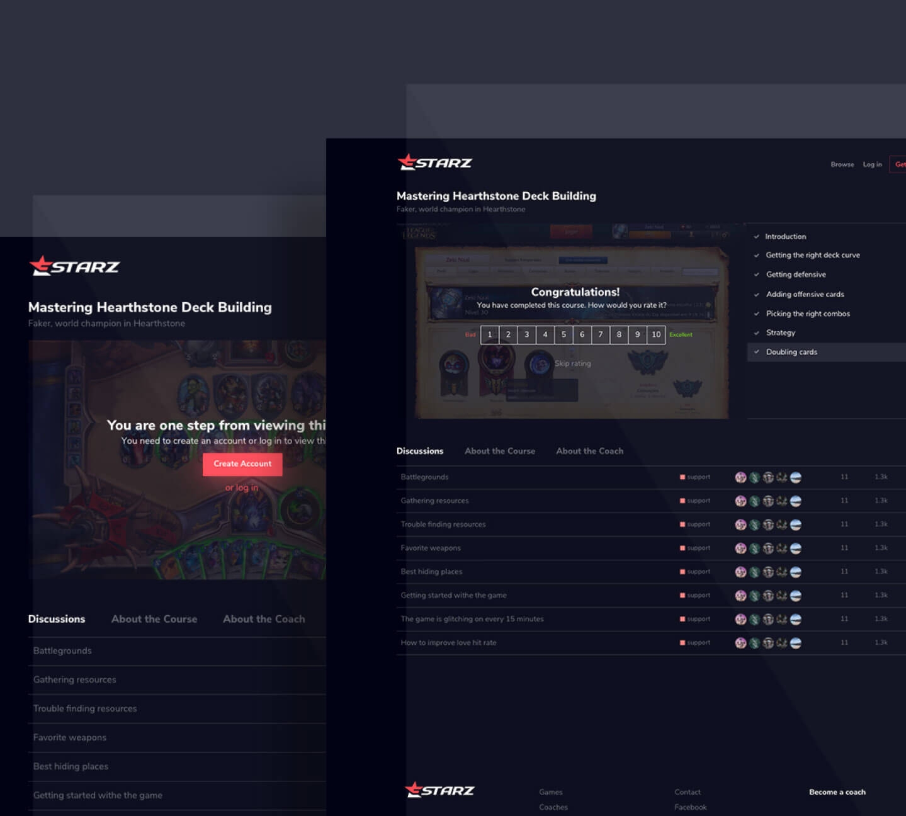Click the Hearthstone video thumbnail on the left page
The height and width of the screenshot is (816, 906).
[178, 460]
